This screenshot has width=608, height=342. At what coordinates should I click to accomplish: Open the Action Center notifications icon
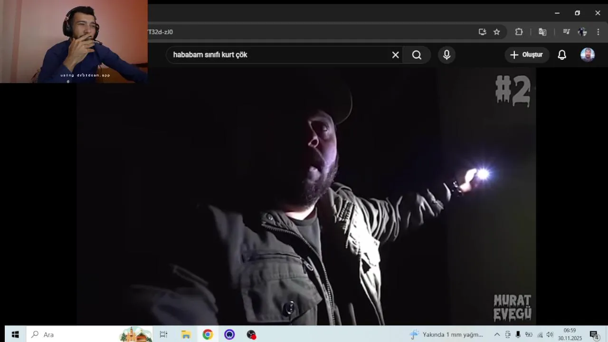pos(594,334)
